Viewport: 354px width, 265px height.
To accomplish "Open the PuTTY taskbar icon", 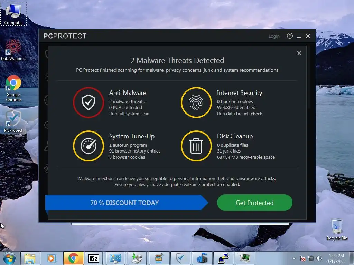I will pos(224,258).
